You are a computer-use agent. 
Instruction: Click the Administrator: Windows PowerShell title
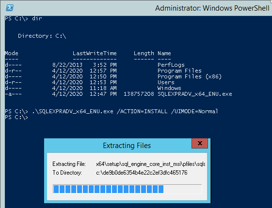tap(212, 8)
